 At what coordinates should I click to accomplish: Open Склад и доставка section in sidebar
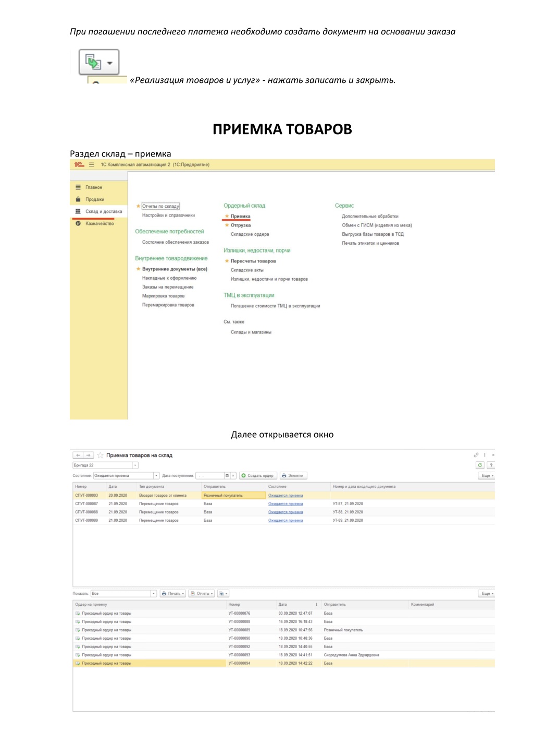[x=104, y=211]
